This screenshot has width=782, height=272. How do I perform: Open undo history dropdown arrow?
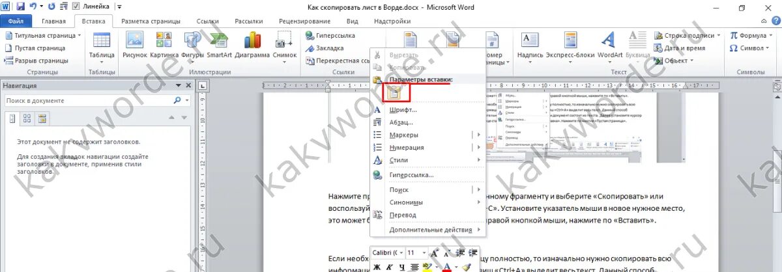(42, 7)
